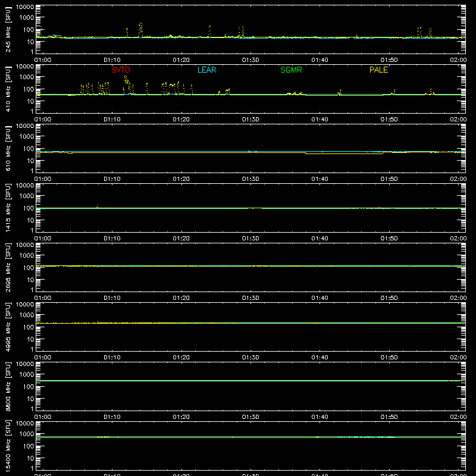Click the 1000 tick label on the 410 MHz axis
This screenshot has height=476, width=476.
[x=27, y=77]
